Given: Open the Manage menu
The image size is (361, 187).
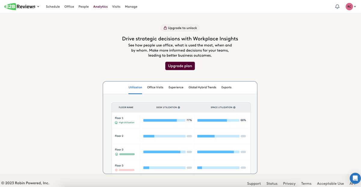Looking at the screenshot, I should click(x=131, y=7).
